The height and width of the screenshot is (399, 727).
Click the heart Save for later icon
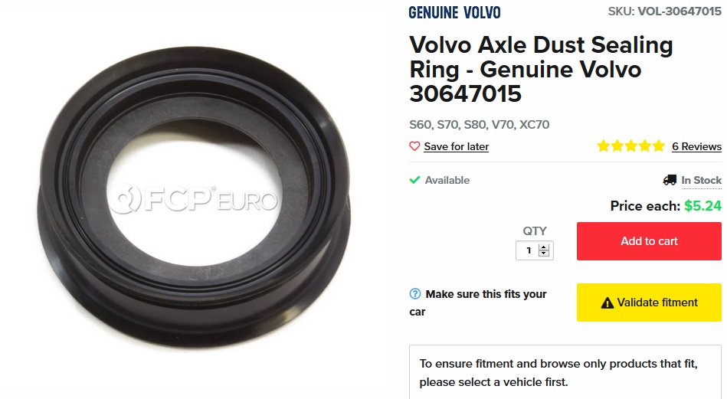(414, 146)
